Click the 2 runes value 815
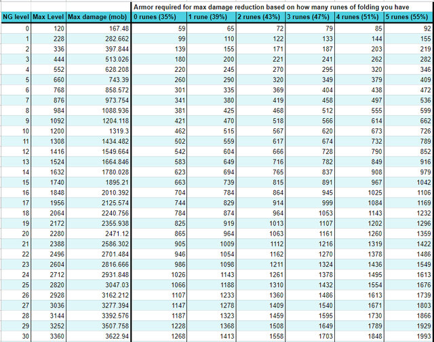This screenshot has height=342, width=434. pyautogui.click(x=260, y=183)
